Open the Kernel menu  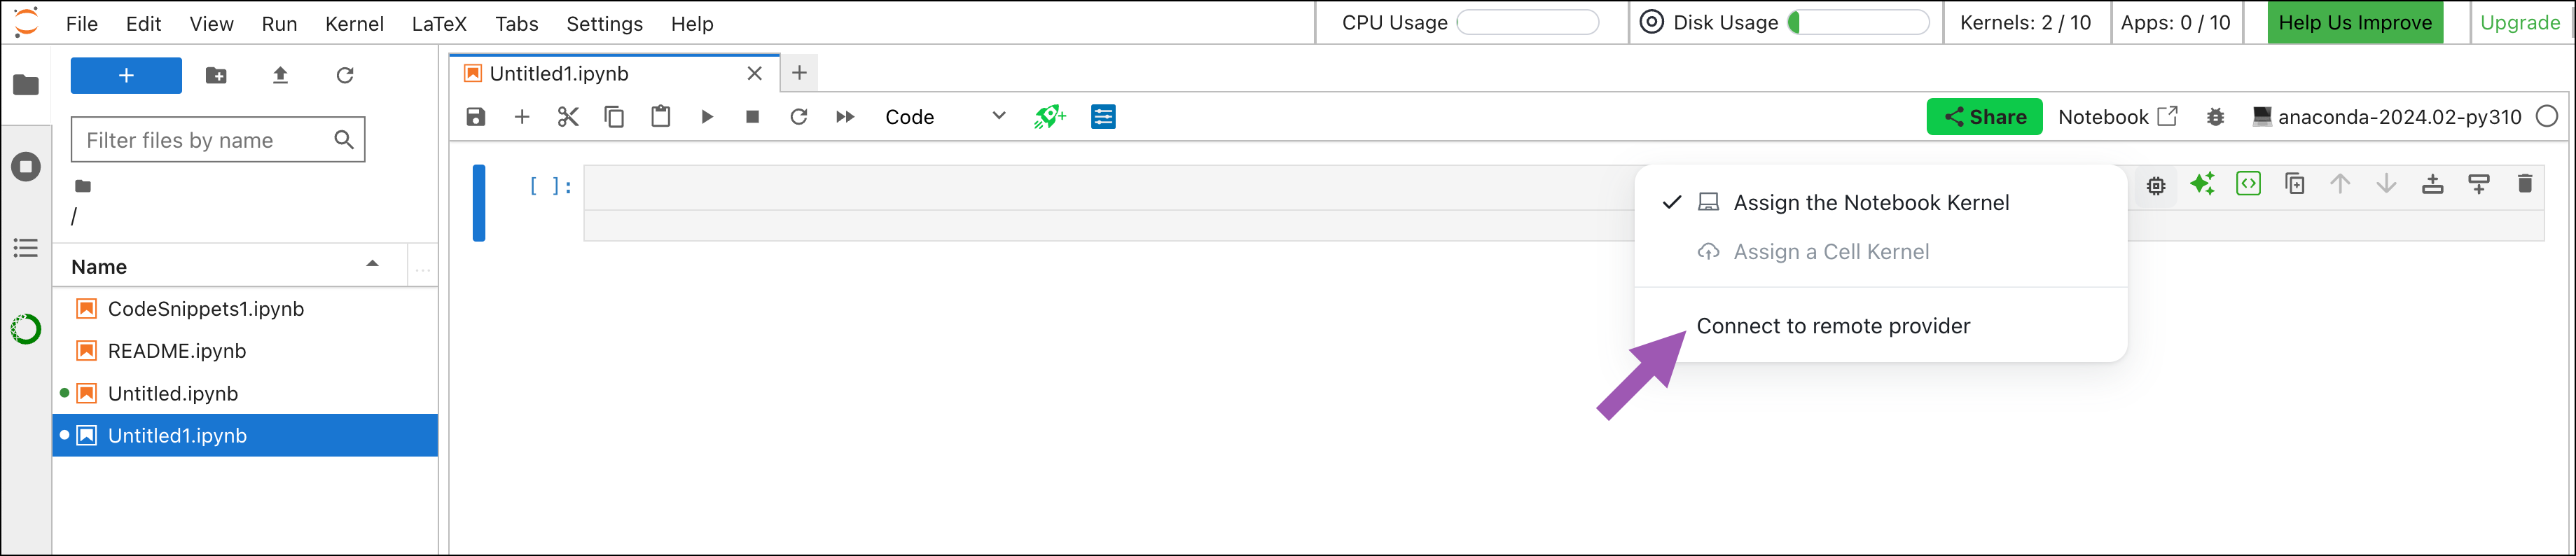(x=354, y=23)
